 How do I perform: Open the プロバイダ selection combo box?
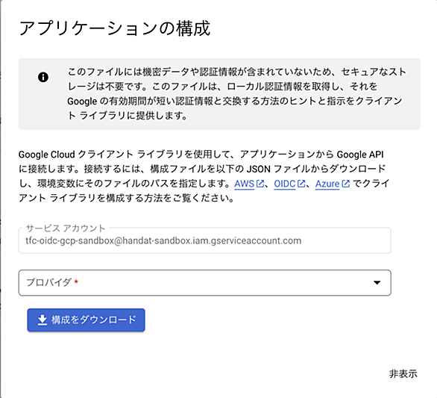[205, 282]
